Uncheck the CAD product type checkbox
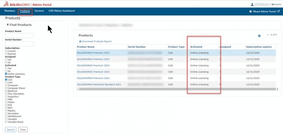 pos(6,80)
